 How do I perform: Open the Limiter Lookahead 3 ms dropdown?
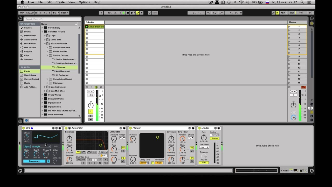pyautogui.click(x=204, y=147)
